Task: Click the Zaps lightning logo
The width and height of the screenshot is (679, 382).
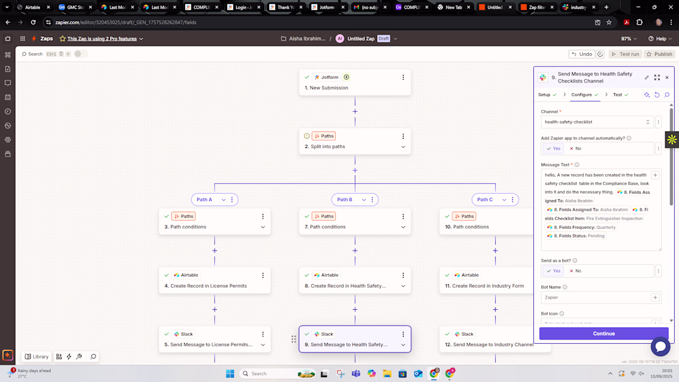Action: coord(34,38)
